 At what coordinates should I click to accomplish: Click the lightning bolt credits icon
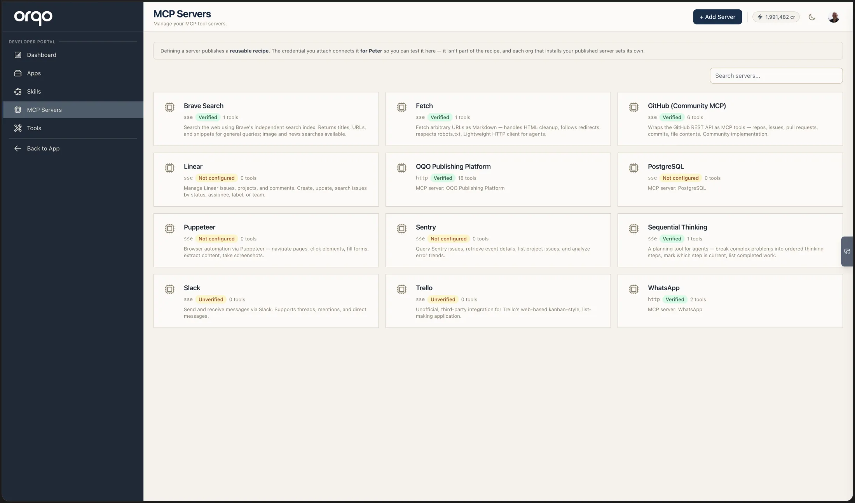coord(760,17)
